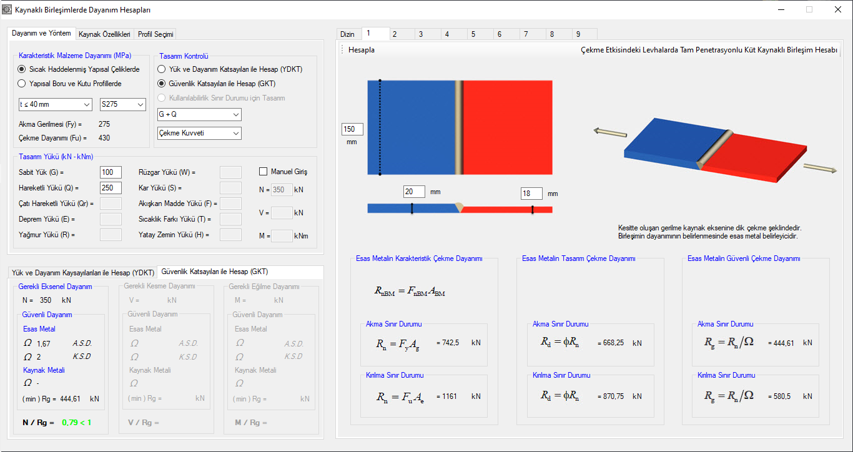Open the S275 steel grade dropdown
This screenshot has height=452, width=853.
pos(122,104)
